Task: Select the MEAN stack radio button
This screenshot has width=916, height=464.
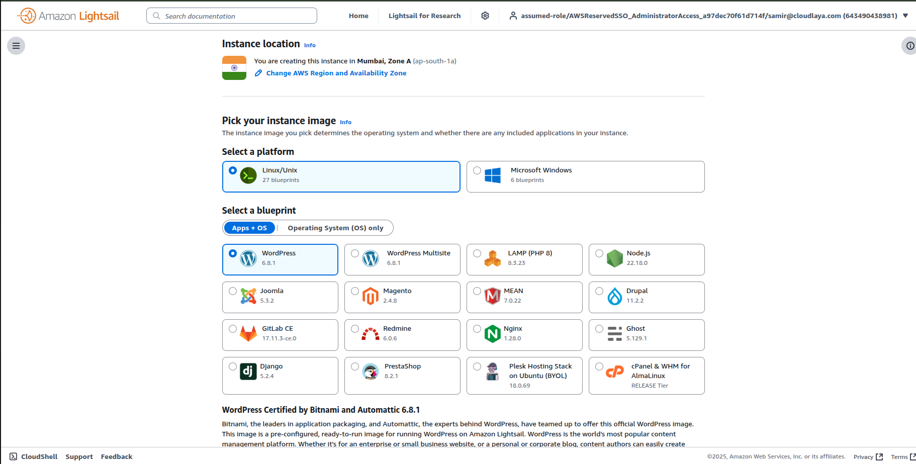Action: click(477, 291)
